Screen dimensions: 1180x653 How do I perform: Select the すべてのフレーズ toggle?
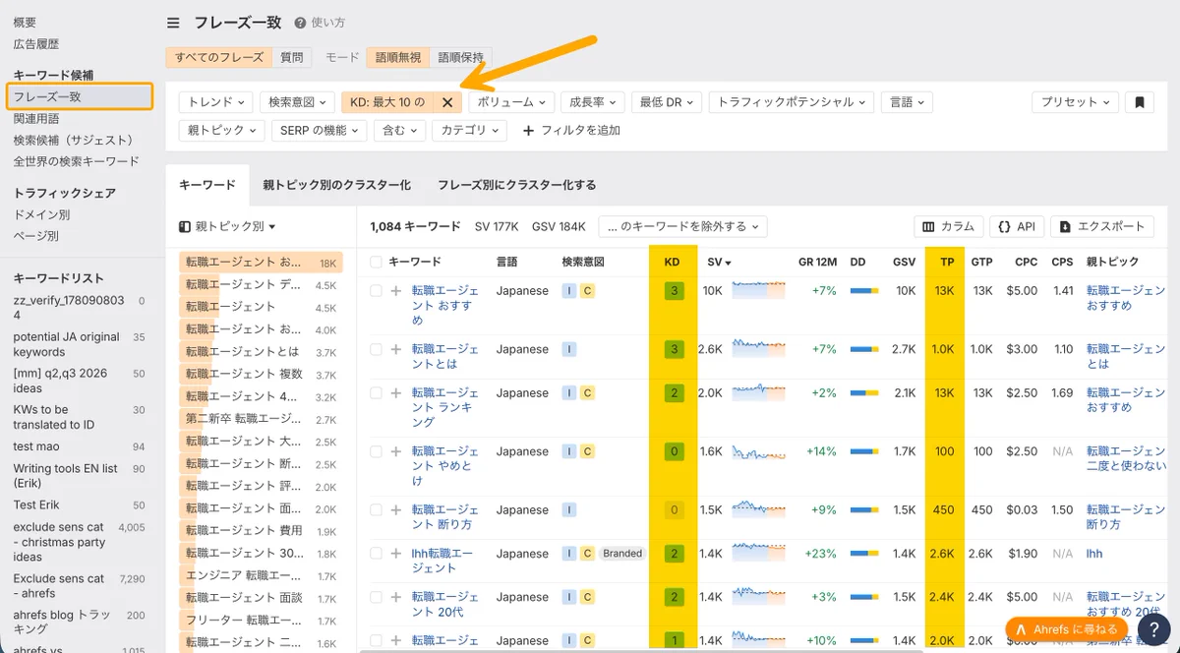click(219, 57)
